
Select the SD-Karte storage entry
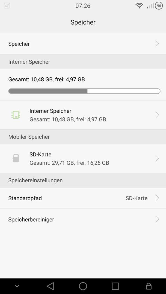83,158
